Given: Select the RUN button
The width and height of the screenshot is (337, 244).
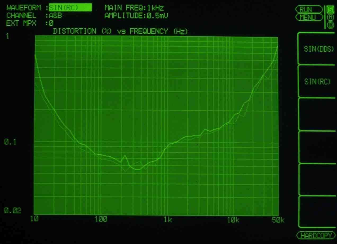Looking at the screenshot, I should (x=309, y=10).
